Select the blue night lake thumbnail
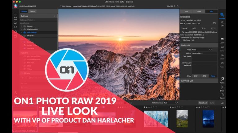The height and width of the screenshot is (133, 238). point(208,119)
